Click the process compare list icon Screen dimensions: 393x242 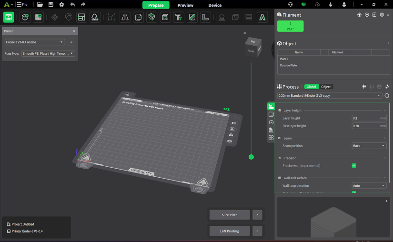pyautogui.click(x=364, y=87)
